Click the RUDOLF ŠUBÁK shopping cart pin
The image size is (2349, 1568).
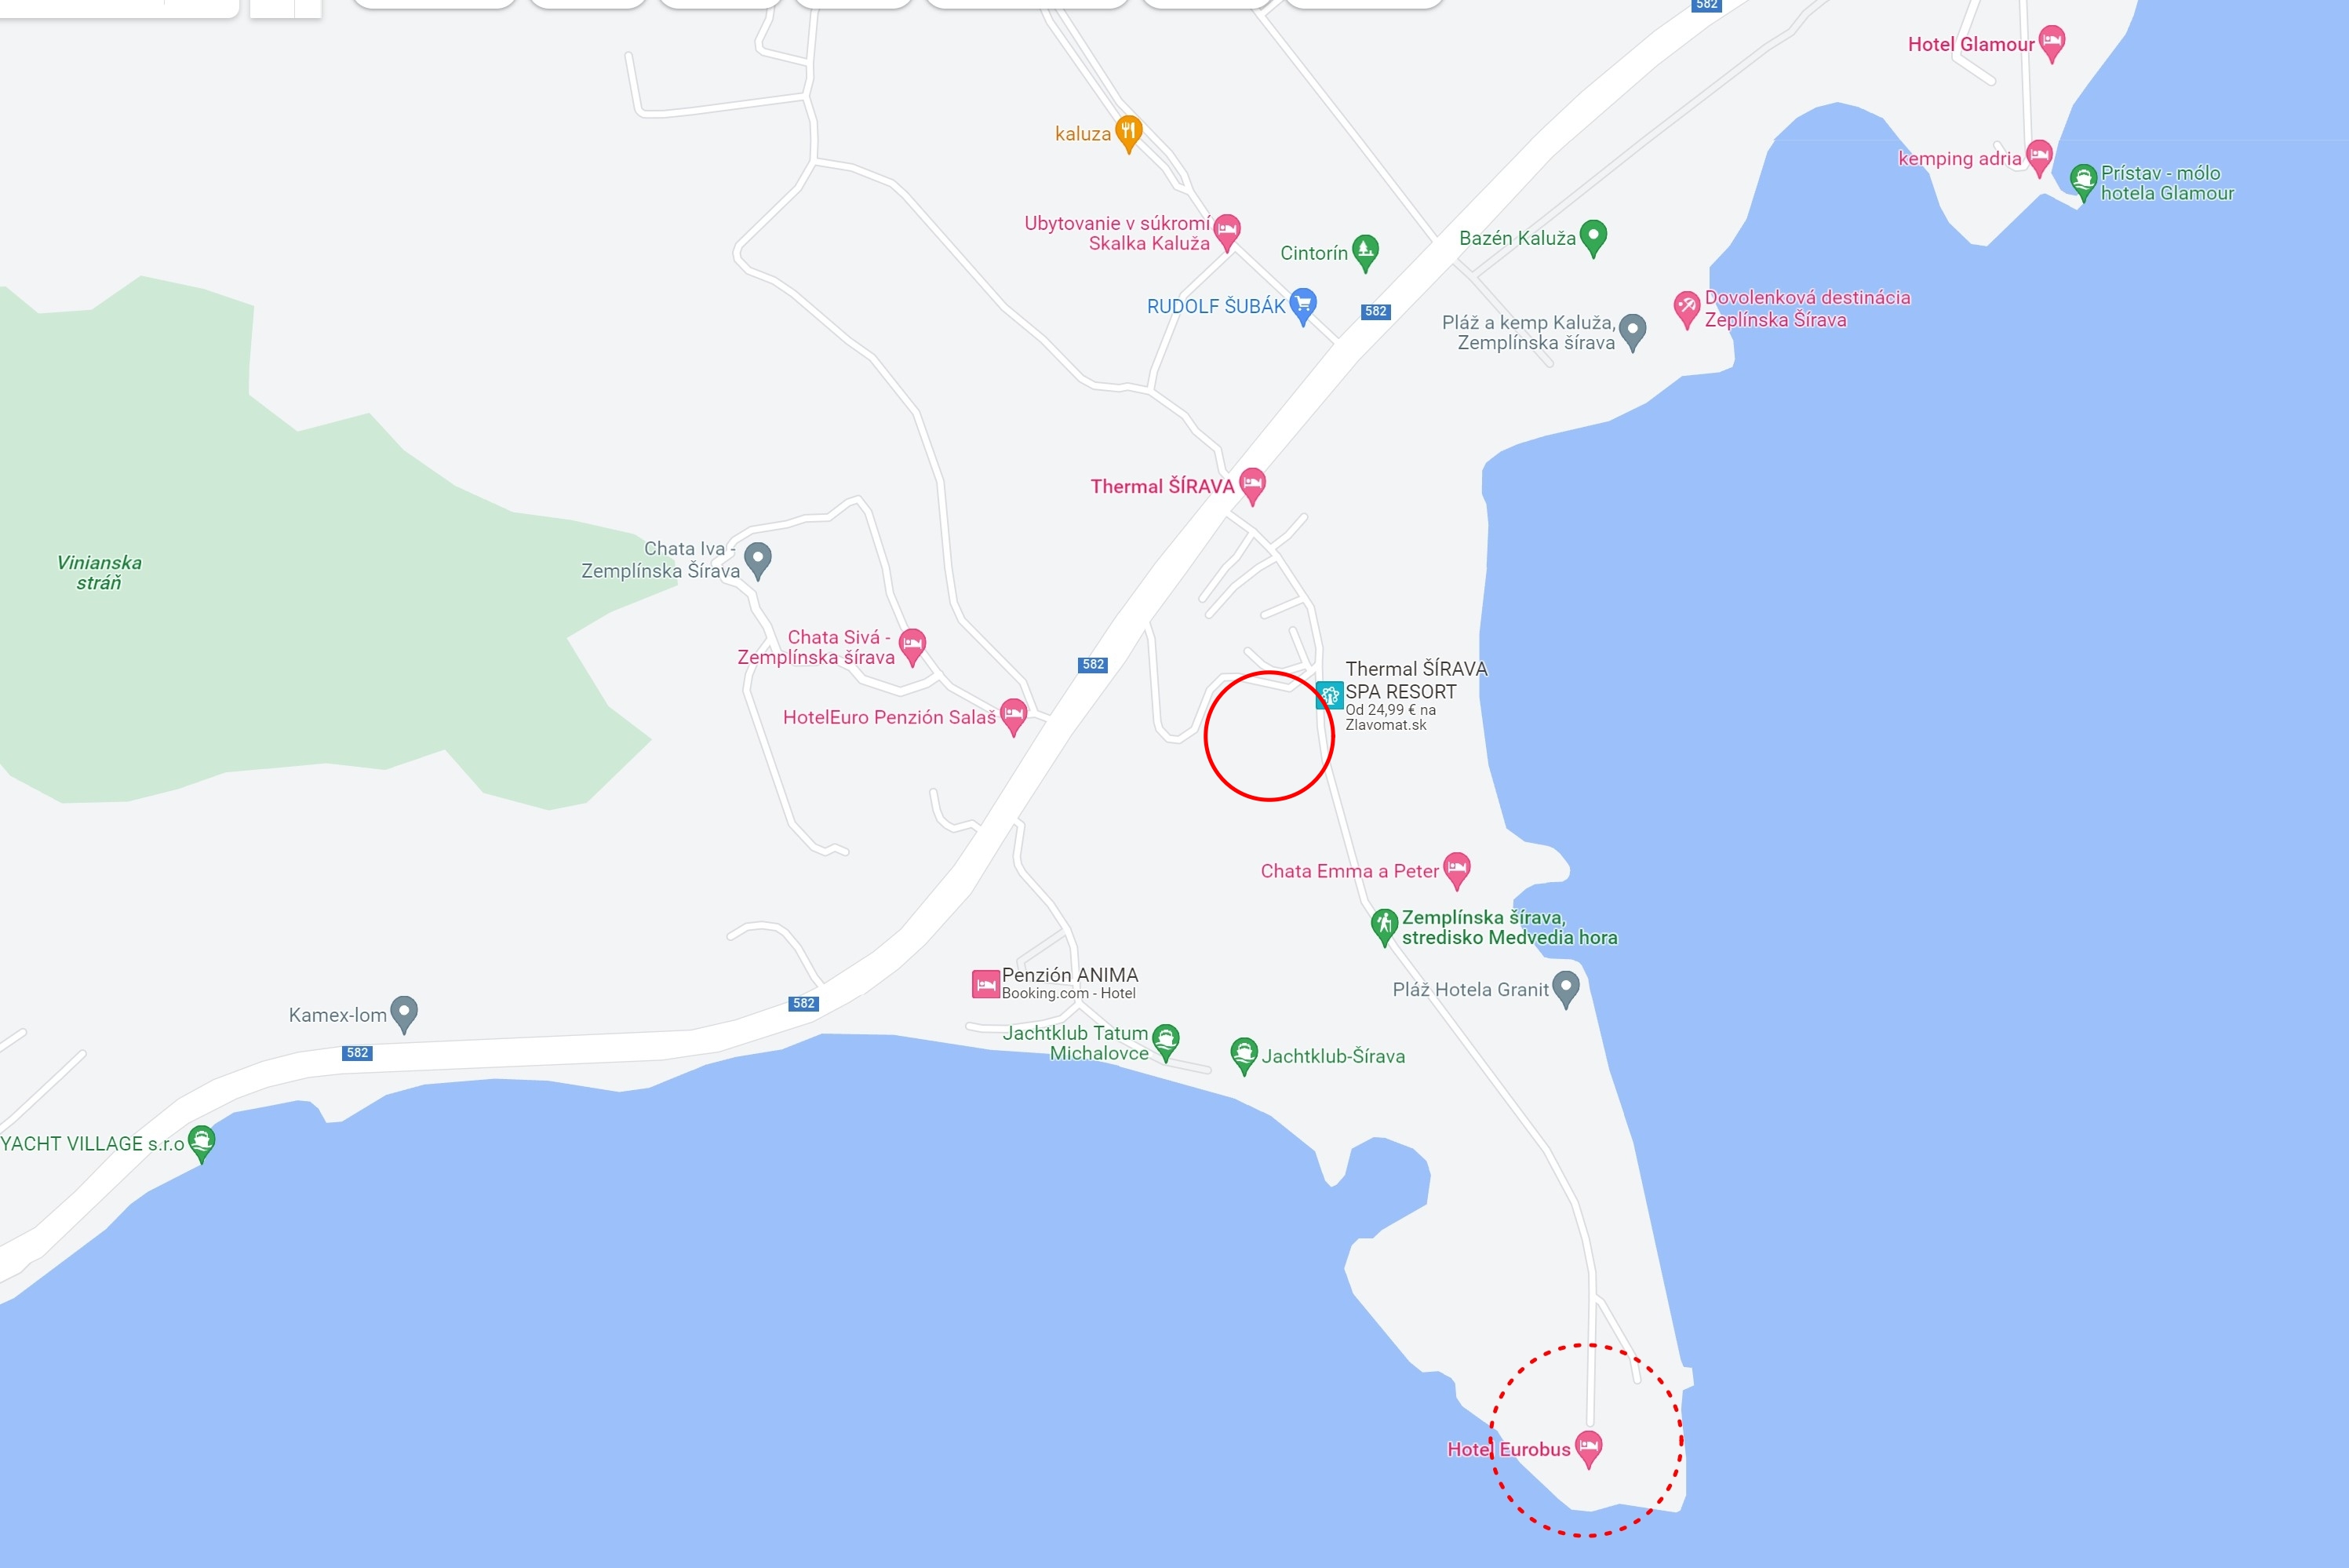click(1302, 306)
